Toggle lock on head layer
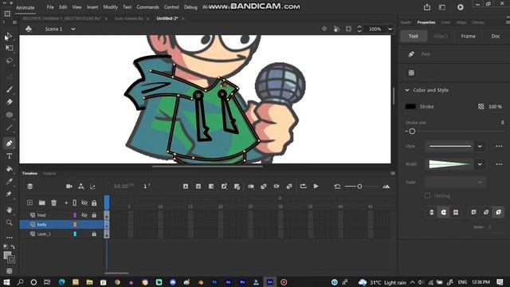Image resolution: width=510 pixels, height=287 pixels. point(94,215)
